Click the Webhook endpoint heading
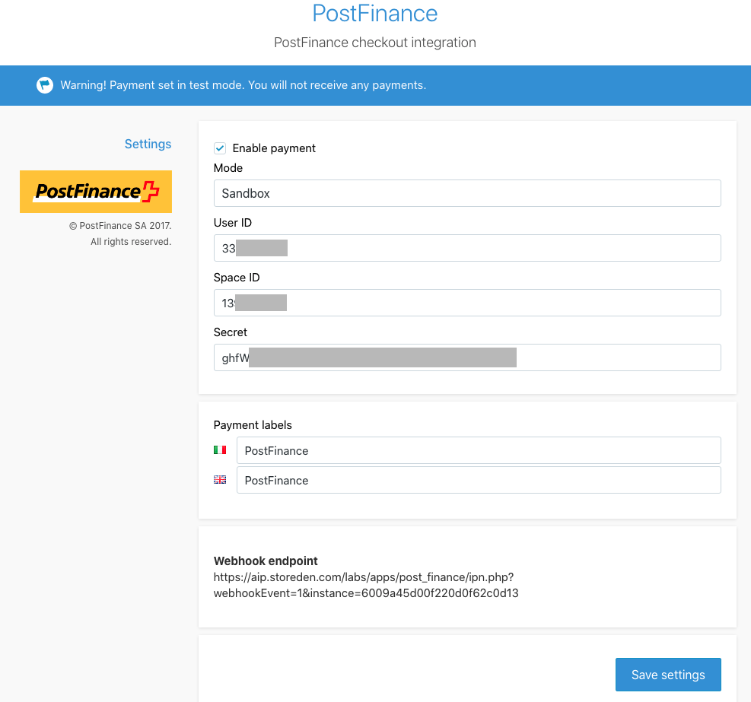 tap(266, 561)
